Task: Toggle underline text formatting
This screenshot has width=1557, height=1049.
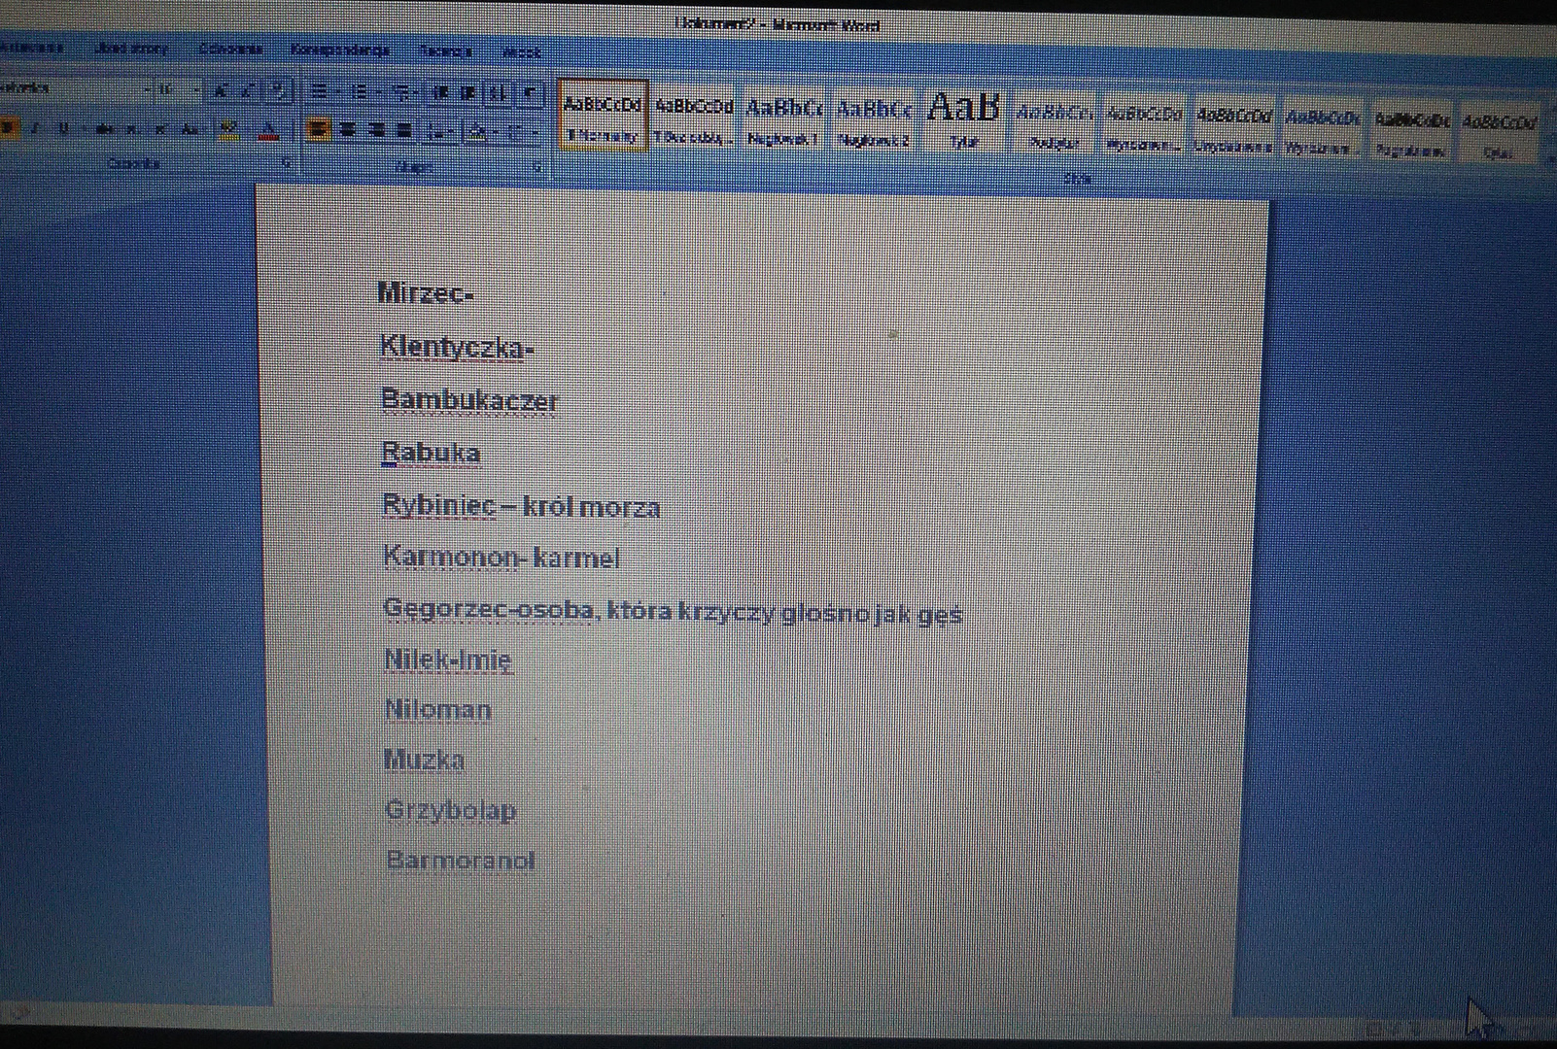Action: click(x=63, y=127)
